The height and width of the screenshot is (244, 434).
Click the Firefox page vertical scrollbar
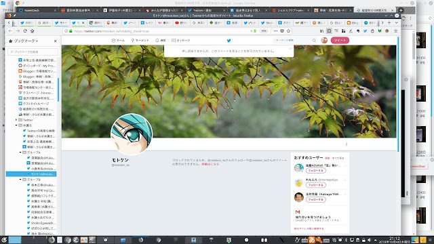399,94
